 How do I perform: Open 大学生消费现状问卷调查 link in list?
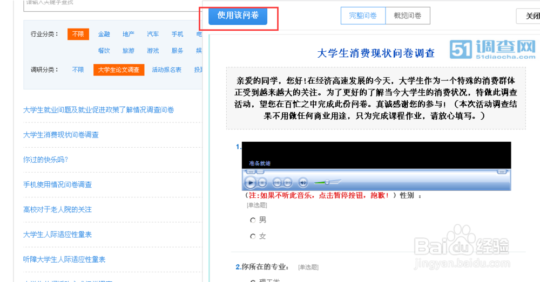pyautogui.click(x=61, y=135)
